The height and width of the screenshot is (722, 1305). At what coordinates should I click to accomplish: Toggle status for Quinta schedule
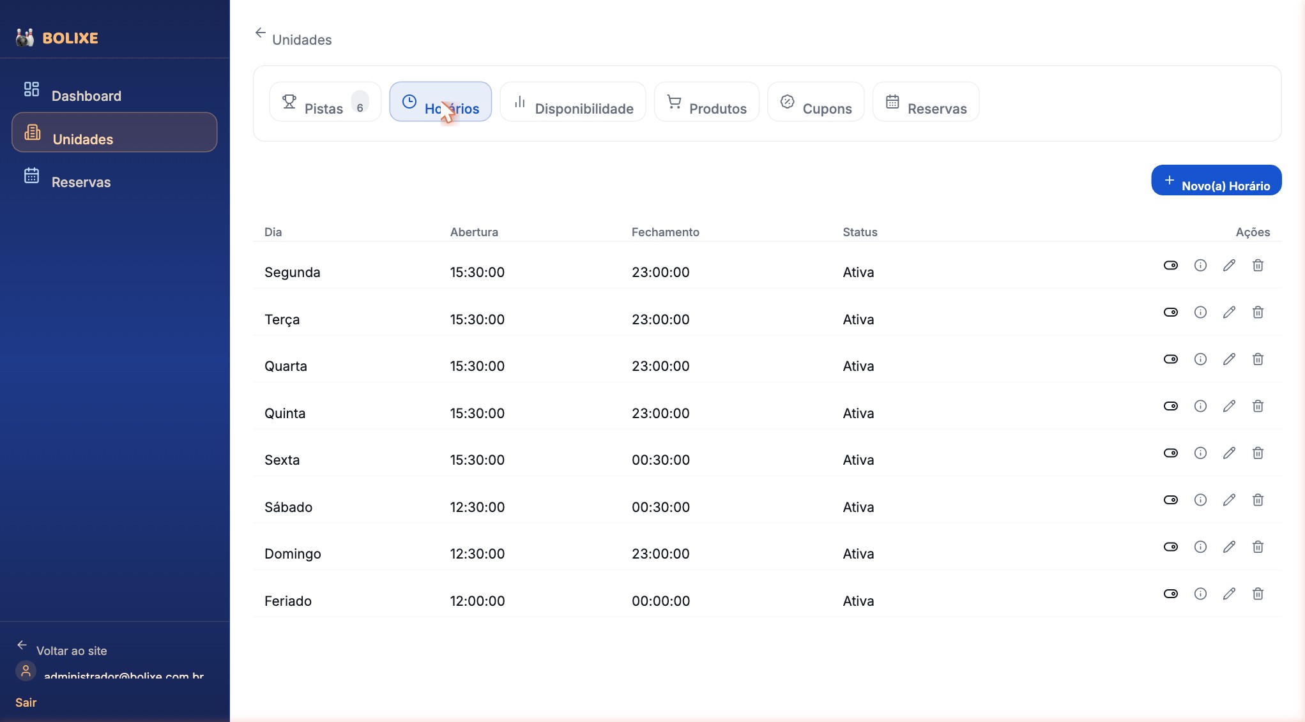[x=1170, y=406]
